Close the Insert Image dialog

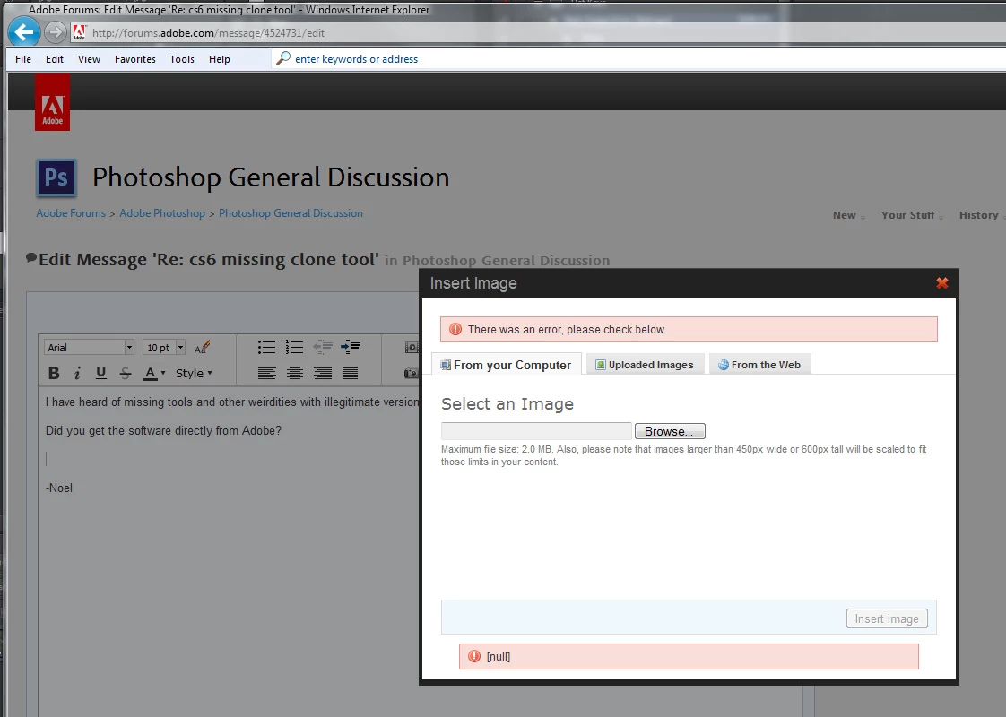pos(941,283)
